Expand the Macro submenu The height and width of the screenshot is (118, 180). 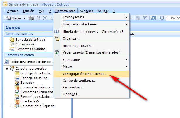pyautogui.click(x=126, y=66)
